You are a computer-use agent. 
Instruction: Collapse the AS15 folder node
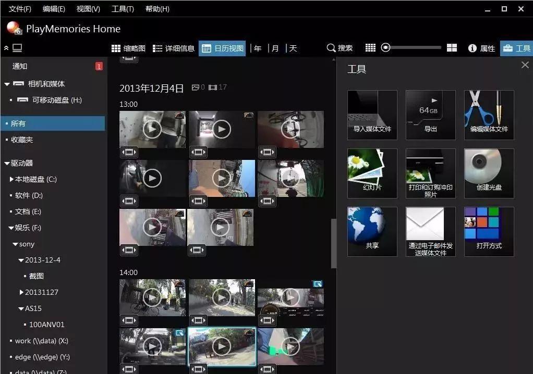click(x=21, y=309)
